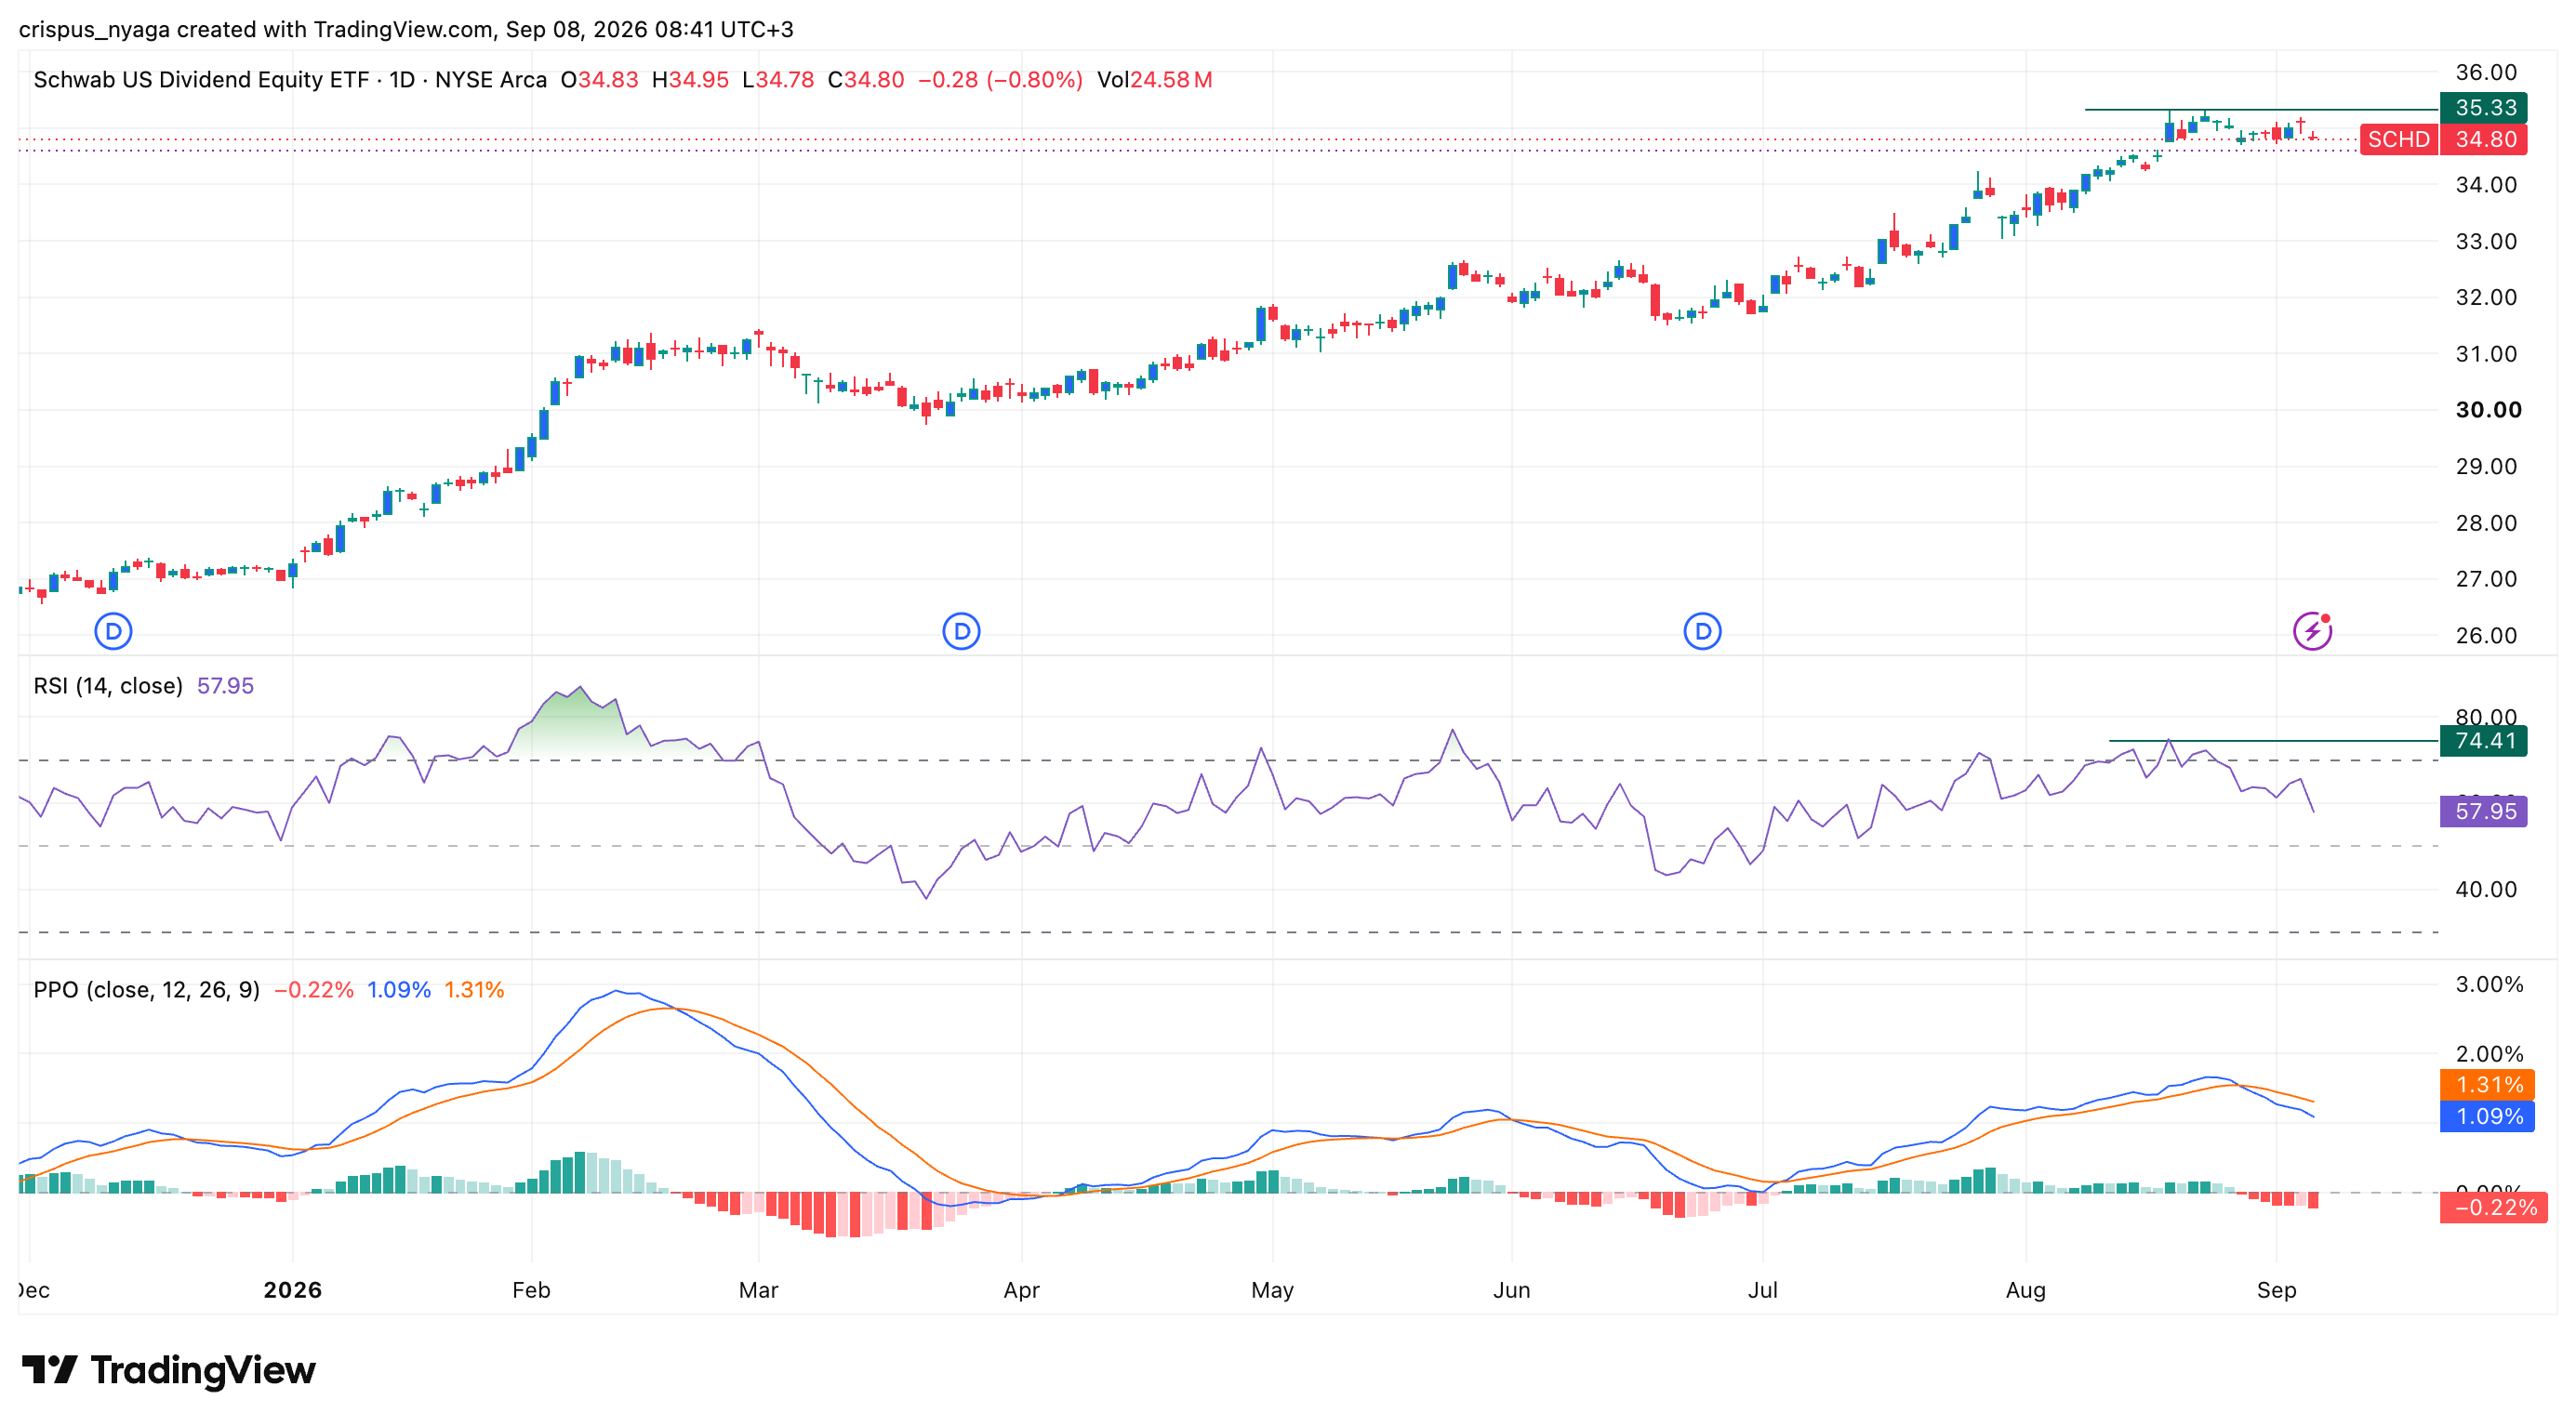Click the 28.00 price axis label
This screenshot has width=2576, height=1426.
tap(2486, 522)
